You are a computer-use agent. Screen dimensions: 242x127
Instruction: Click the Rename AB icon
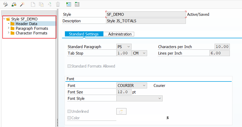point(50,4)
